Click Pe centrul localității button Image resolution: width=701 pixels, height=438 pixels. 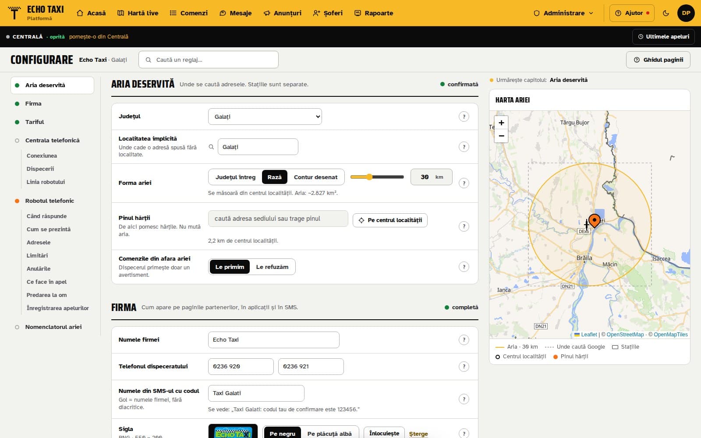click(390, 220)
